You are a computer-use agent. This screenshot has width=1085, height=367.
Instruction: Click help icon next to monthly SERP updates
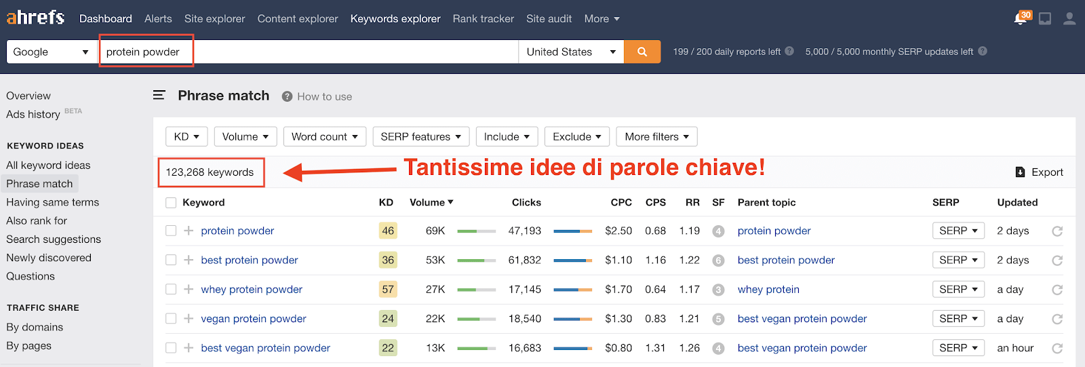(983, 51)
